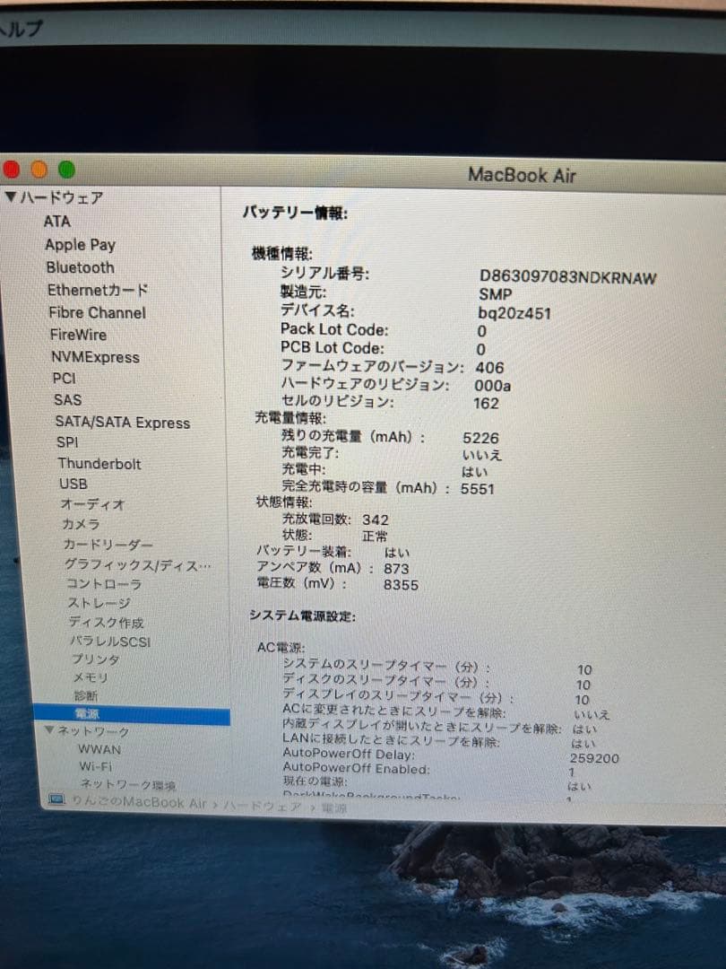Click the ネットワーク category label
The image size is (726, 969).
pyautogui.click(x=92, y=731)
